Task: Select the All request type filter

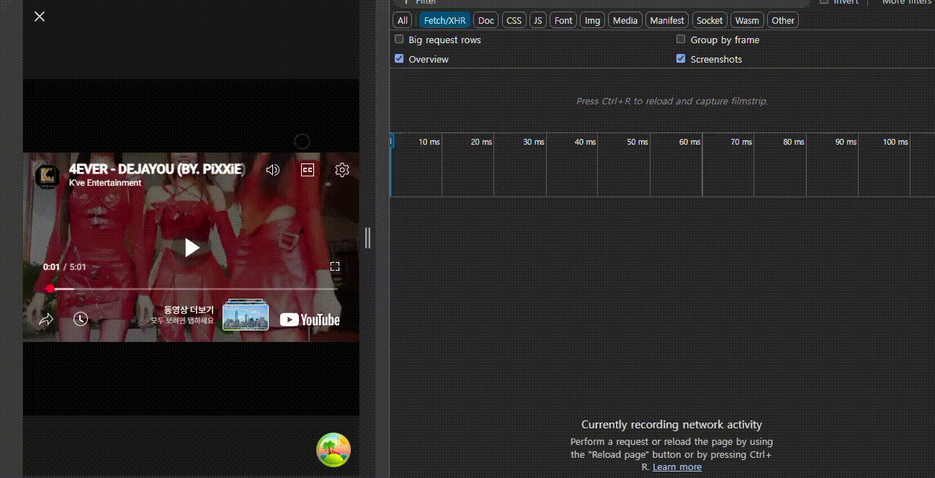Action: coord(403,20)
